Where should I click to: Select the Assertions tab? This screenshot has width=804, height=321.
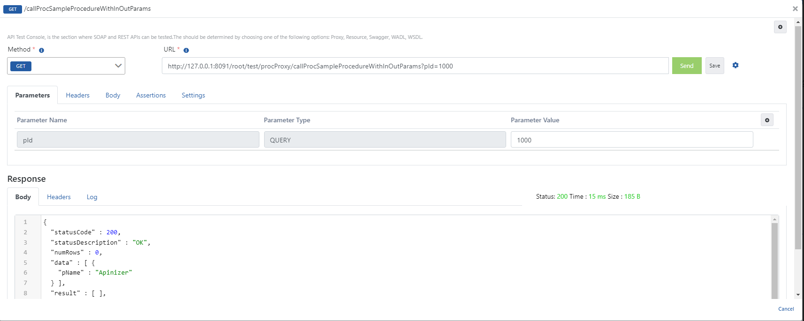pos(151,95)
